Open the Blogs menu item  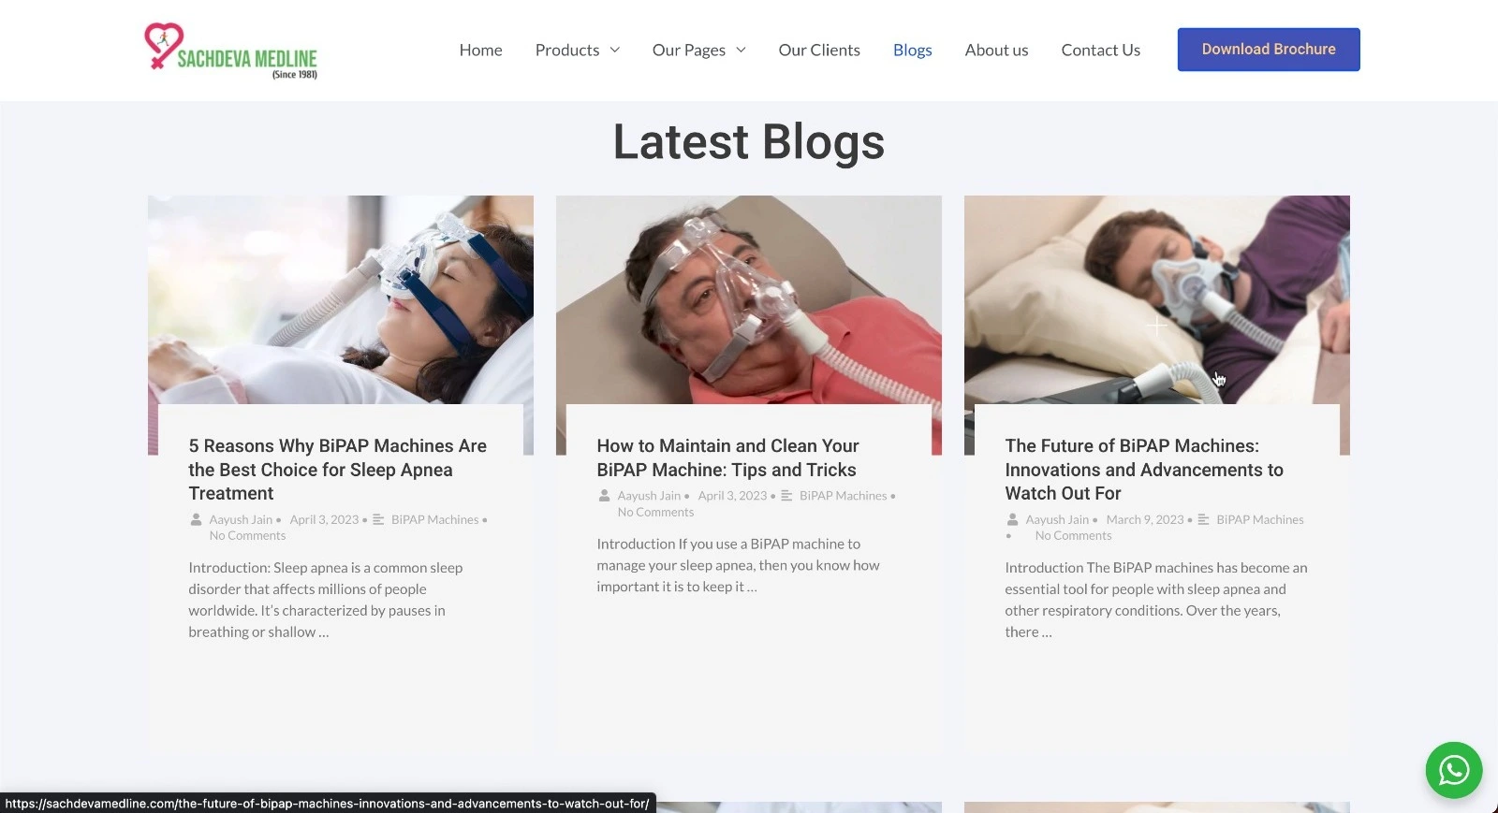tap(913, 51)
